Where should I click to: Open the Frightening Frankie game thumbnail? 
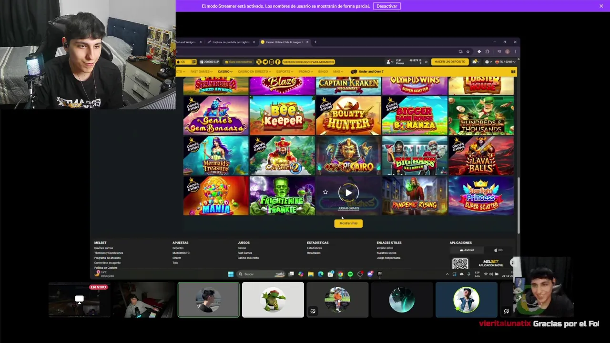click(x=282, y=196)
